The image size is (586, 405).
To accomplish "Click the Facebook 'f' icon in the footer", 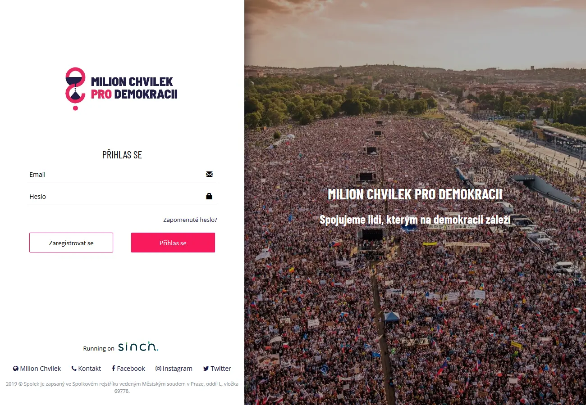I will (114, 369).
